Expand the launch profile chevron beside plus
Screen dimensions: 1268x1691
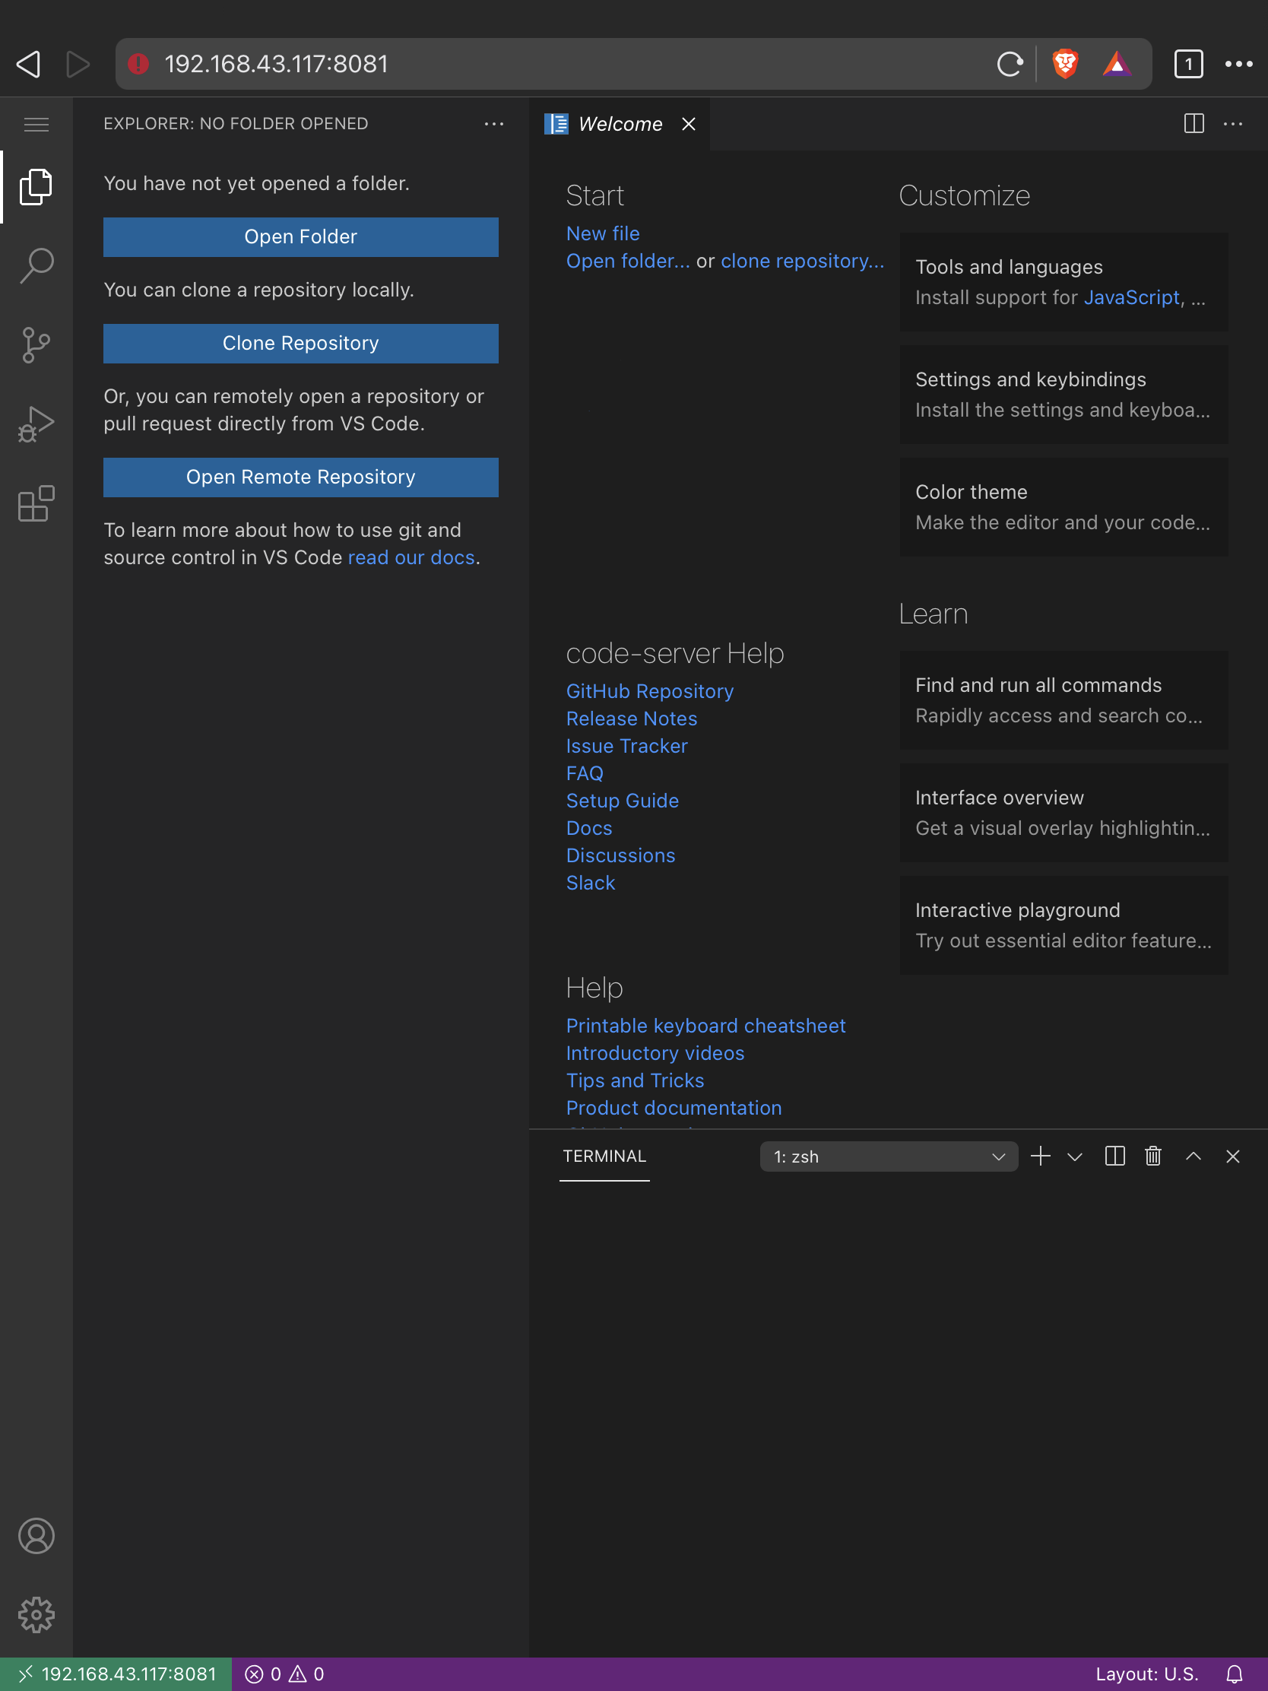[x=1075, y=1156]
